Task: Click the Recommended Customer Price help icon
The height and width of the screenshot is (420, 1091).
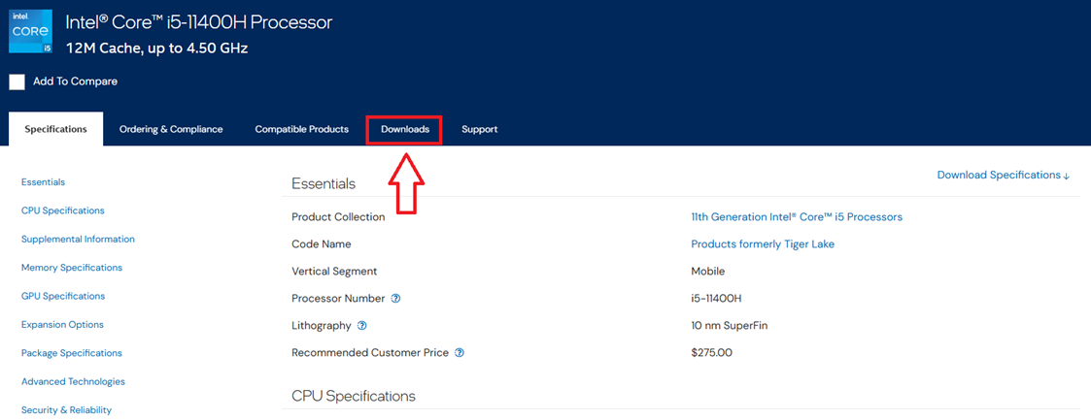Action: 460,353
